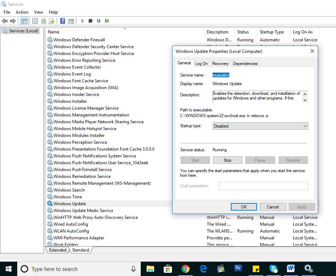Viewport: 336px width, 276px height.
Task: Open Microsoft Store from the taskbar
Action: point(168,268)
